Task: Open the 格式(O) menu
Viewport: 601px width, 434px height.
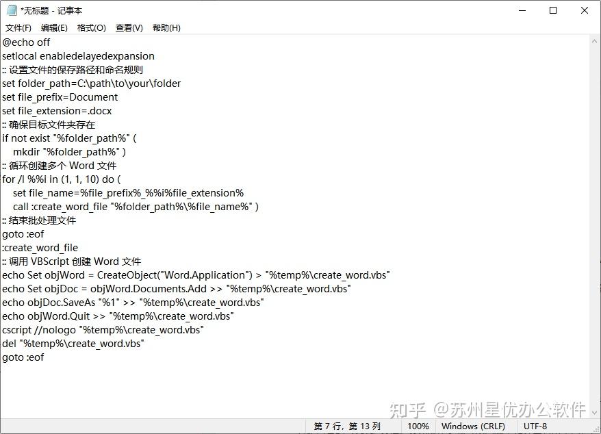Action: [x=90, y=27]
